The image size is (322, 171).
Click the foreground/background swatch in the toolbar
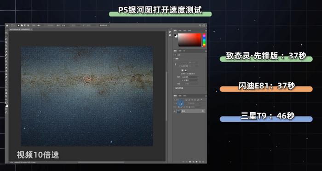pyautogui.click(x=6, y=105)
